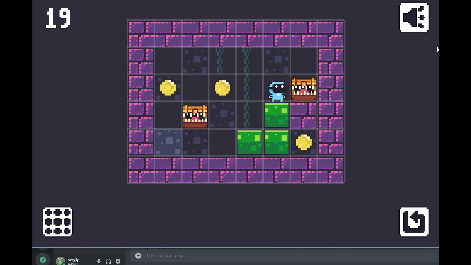Click the blue hooded player character
471x265 pixels.
pyautogui.click(x=277, y=91)
